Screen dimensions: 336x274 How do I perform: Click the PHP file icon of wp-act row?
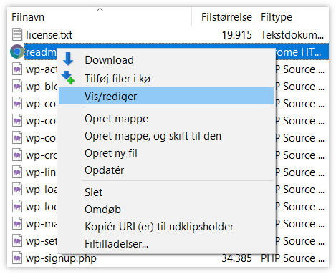(x=17, y=69)
